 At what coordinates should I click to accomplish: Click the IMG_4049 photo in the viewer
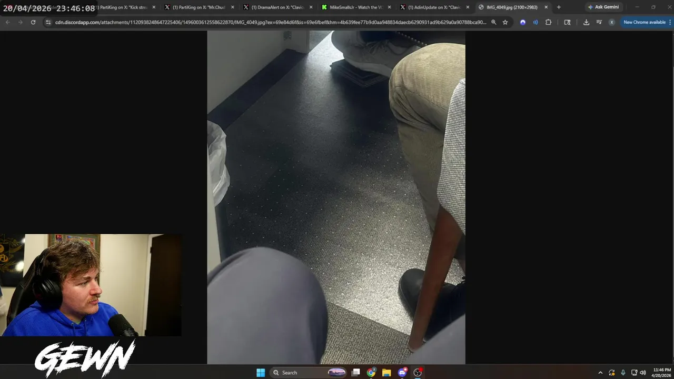[336, 197]
